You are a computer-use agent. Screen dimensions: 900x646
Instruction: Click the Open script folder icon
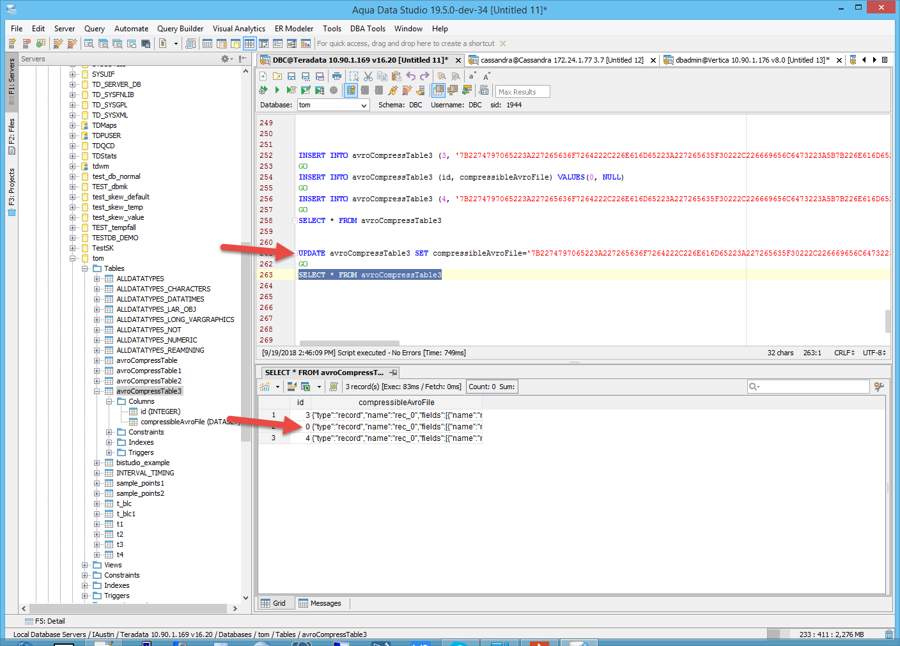click(277, 76)
